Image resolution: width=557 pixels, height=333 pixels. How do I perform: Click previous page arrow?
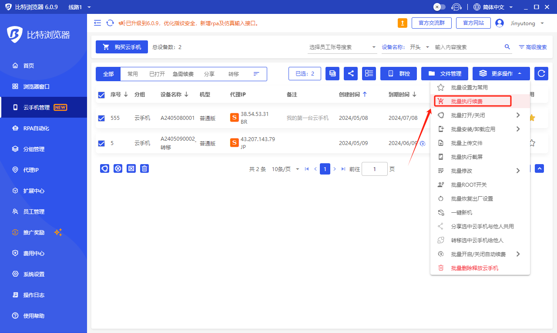315,169
